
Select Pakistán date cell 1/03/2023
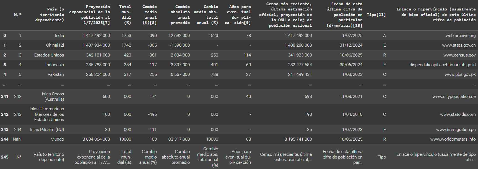pyautogui.click(x=352, y=74)
